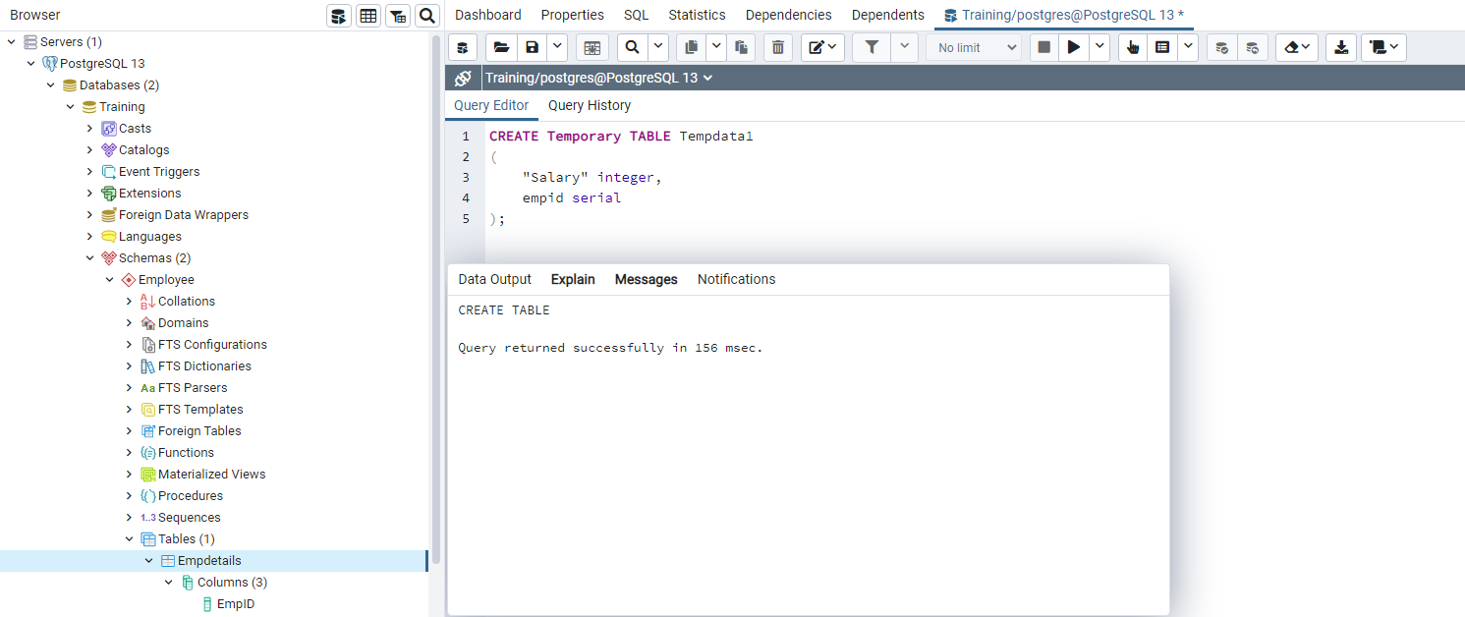Switch to the Query History tab

(590, 105)
